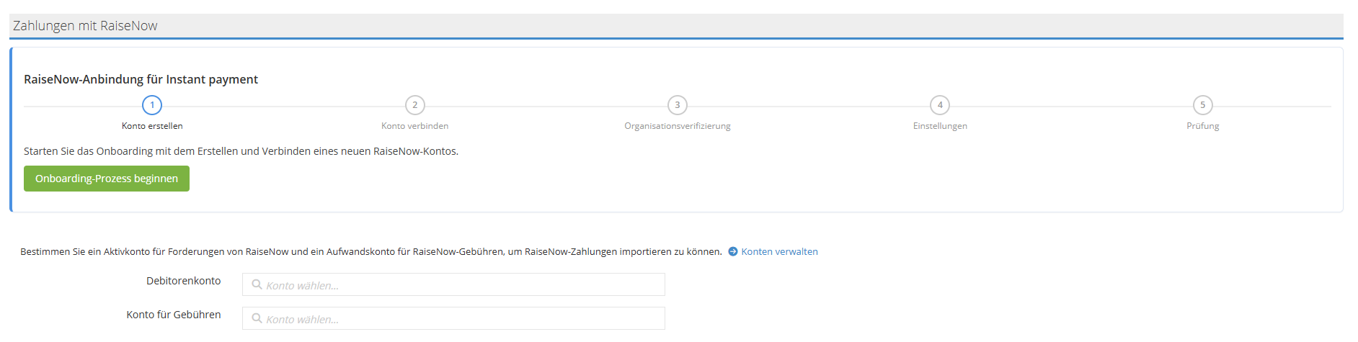
Task: Click the RaiseNow-Anbindung für Instant payment heading
Action: [141, 79]
